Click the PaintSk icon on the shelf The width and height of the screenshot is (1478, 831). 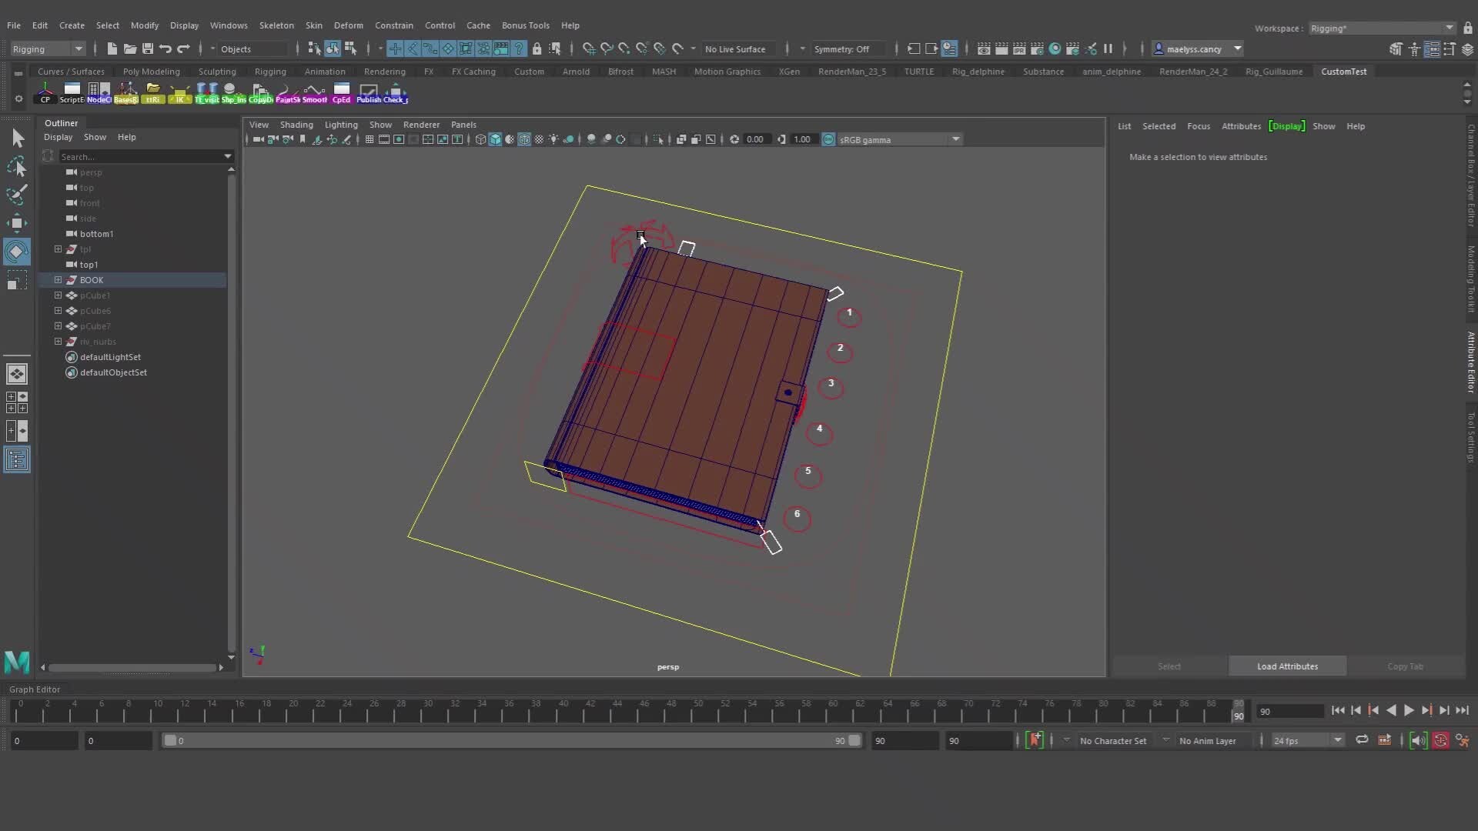click(286, 92)
